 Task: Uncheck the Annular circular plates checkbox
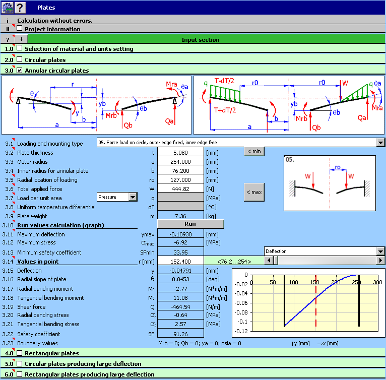coord(20,70)
